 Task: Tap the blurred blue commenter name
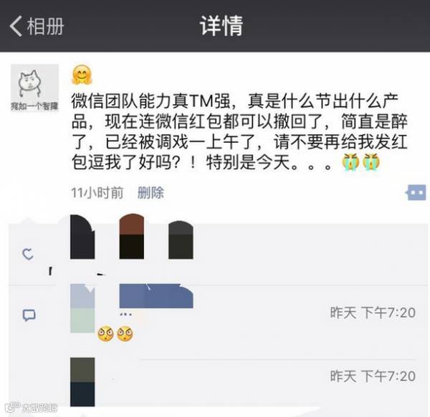[156, 296]
